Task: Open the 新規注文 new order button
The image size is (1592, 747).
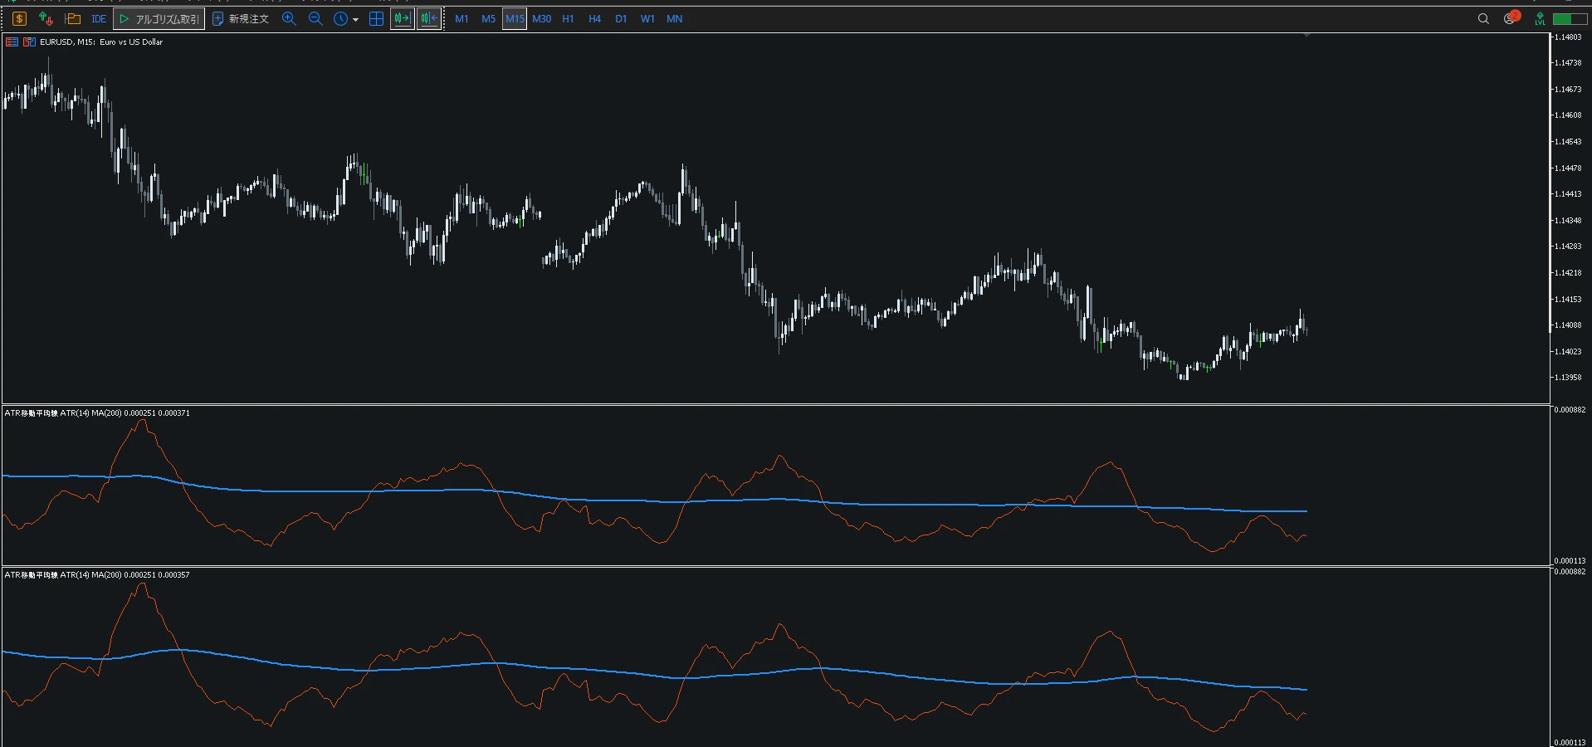Action: (x=241, y=18)
